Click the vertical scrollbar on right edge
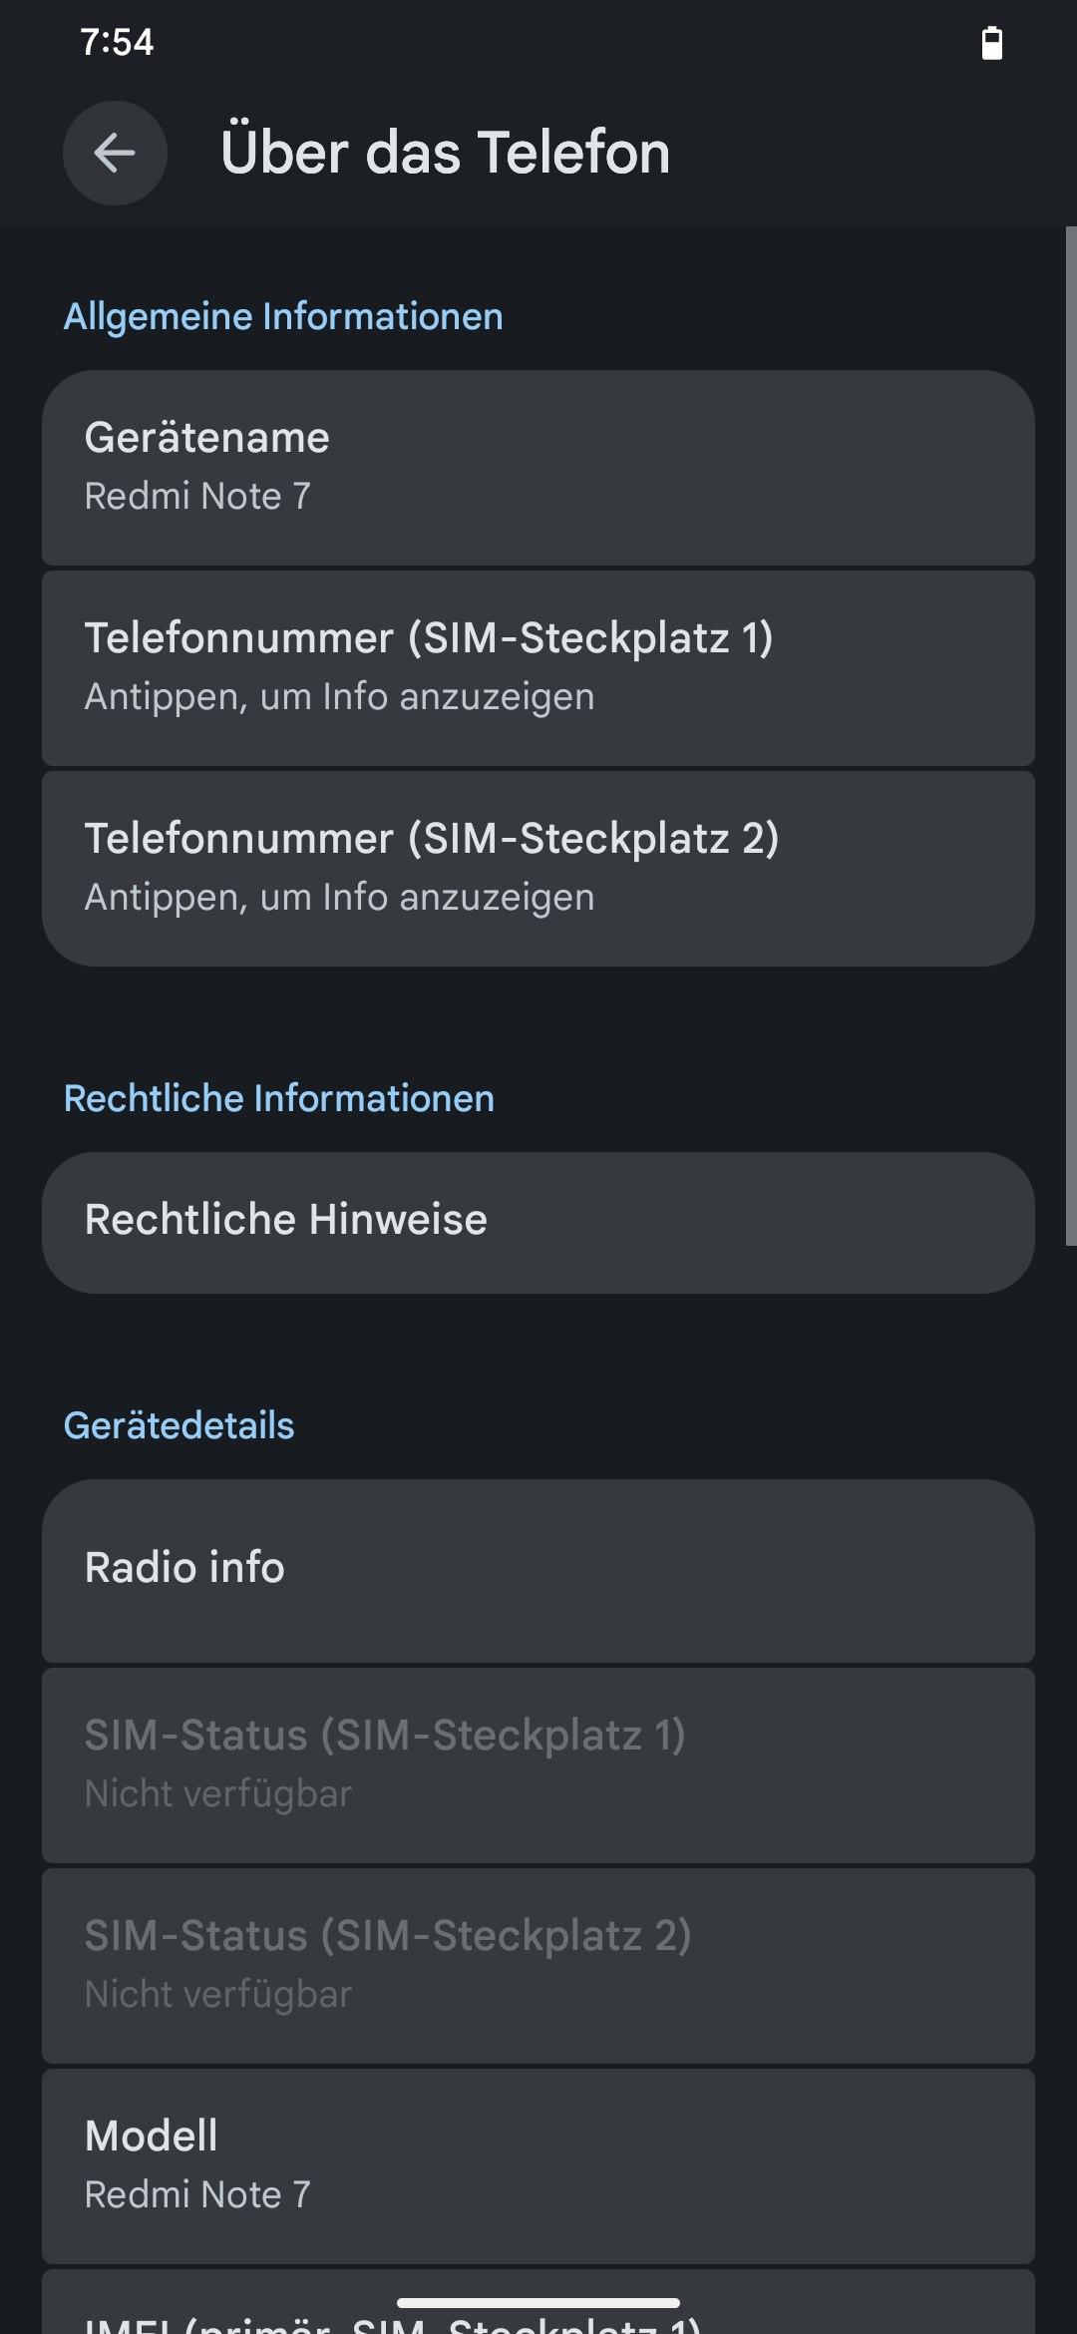This screenshot has width=1077, height=2334. (x=1070, y=736)
